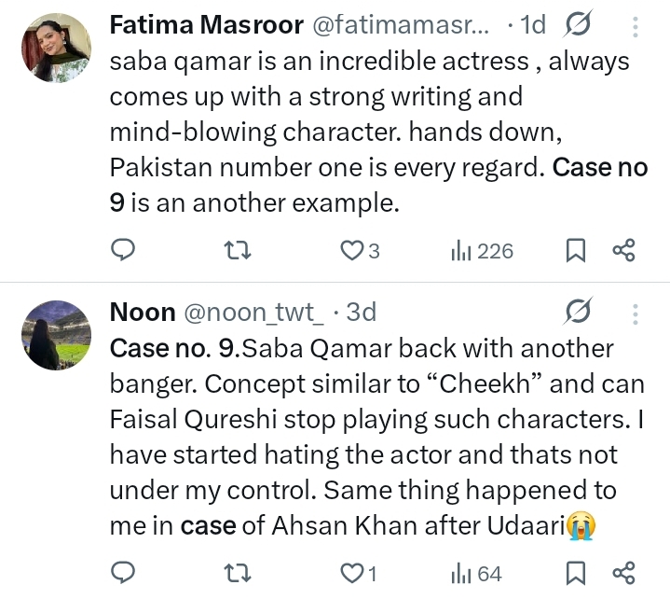Open Grok icon on Fatima's tweet
The image size is (670, 599).
[580, 25]
